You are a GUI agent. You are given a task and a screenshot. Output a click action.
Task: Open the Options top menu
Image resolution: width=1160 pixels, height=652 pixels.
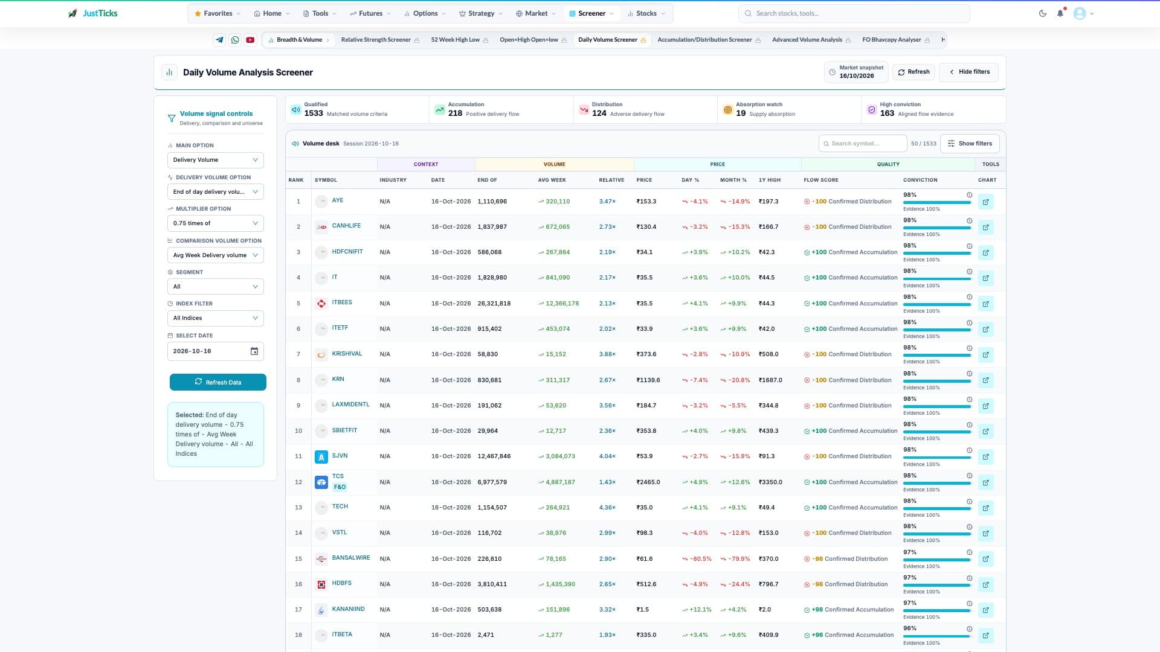pyautogui.click(x=425, y=13)
